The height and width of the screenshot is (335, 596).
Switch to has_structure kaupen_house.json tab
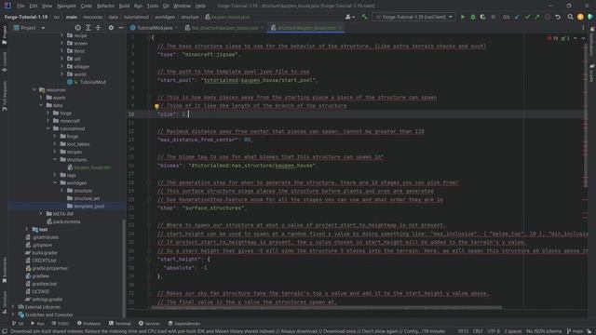[x=224, y=28]
